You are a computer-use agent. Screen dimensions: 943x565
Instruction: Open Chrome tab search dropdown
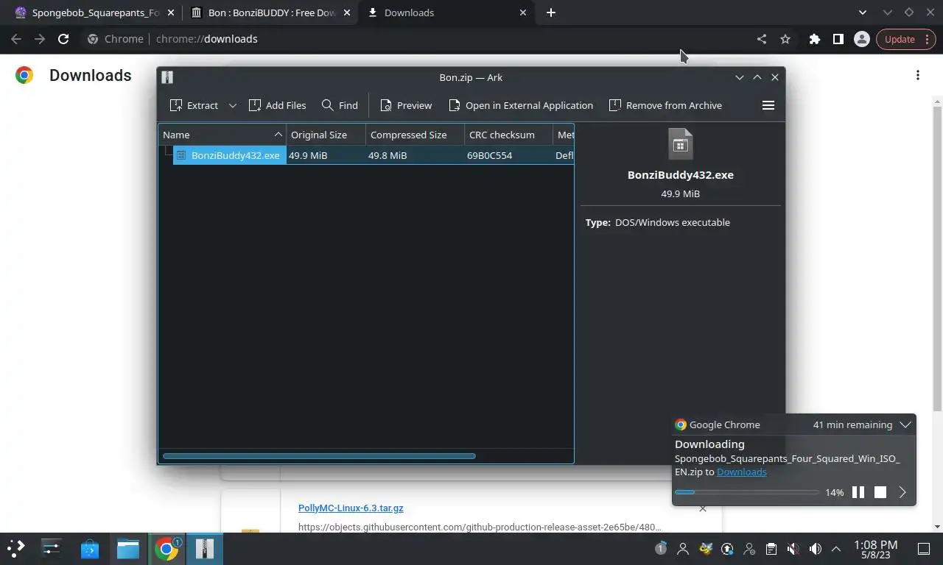[x=863, y=13]
